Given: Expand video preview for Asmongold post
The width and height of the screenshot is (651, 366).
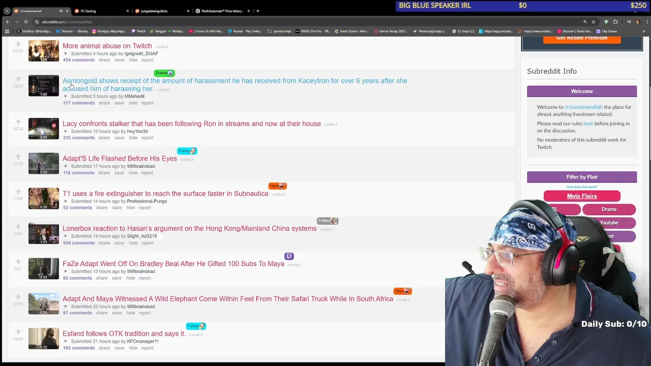Looking at the screenshot, I should (66, 96).
